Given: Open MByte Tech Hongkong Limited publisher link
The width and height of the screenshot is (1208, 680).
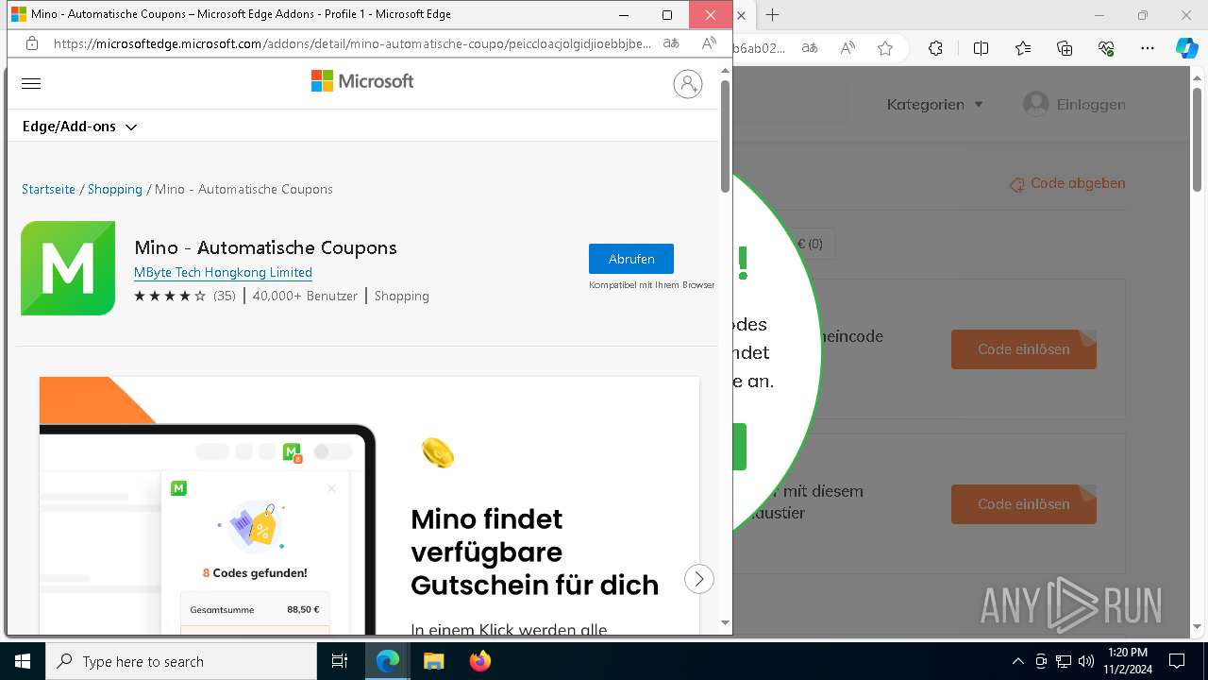Looking at the screenshot, I should click(x=223, y=272).
